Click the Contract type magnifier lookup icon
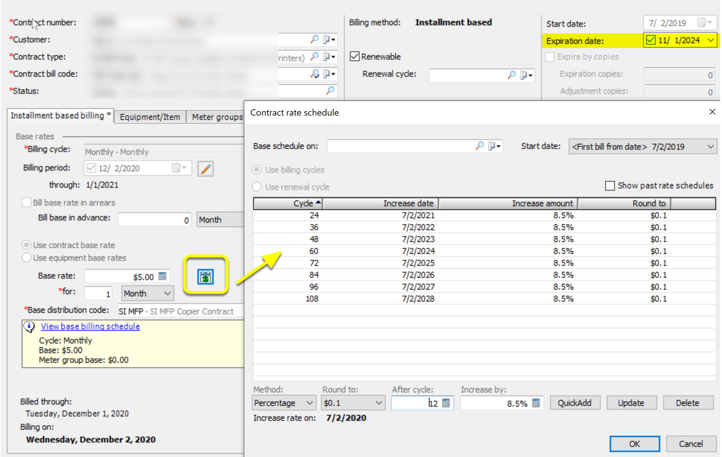Screen dimensions: 722x457 point(314,56)
